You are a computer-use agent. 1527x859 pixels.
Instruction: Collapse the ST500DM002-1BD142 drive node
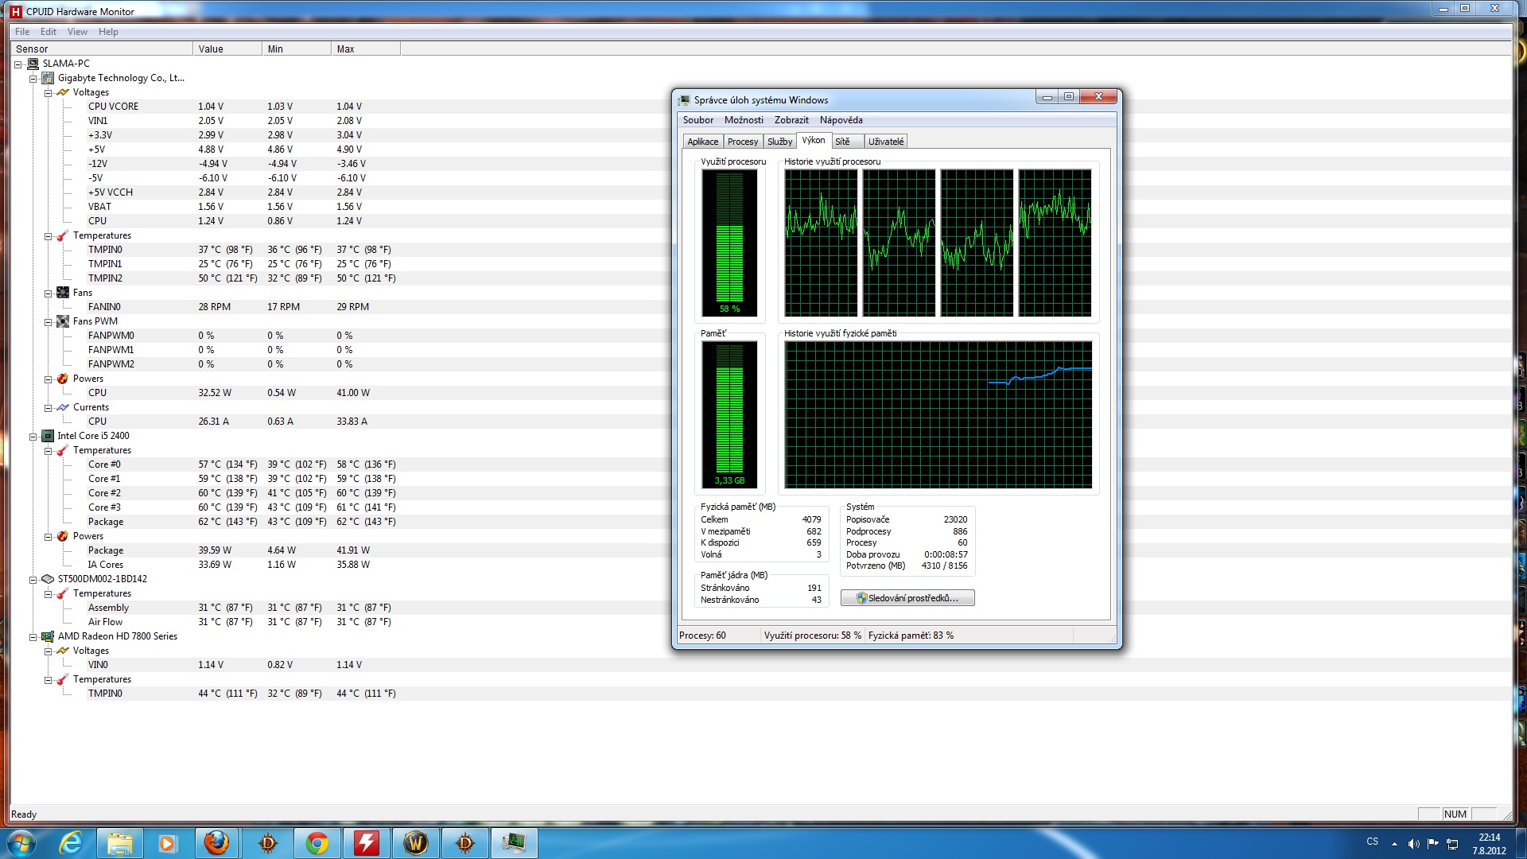coord(33,580)
